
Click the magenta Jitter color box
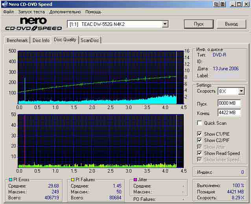135,180
